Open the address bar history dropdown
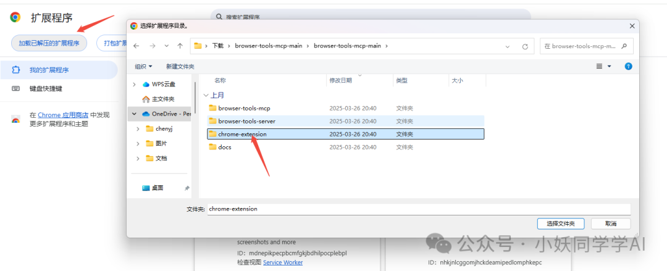The image size is (667, 271). [508, 46]
